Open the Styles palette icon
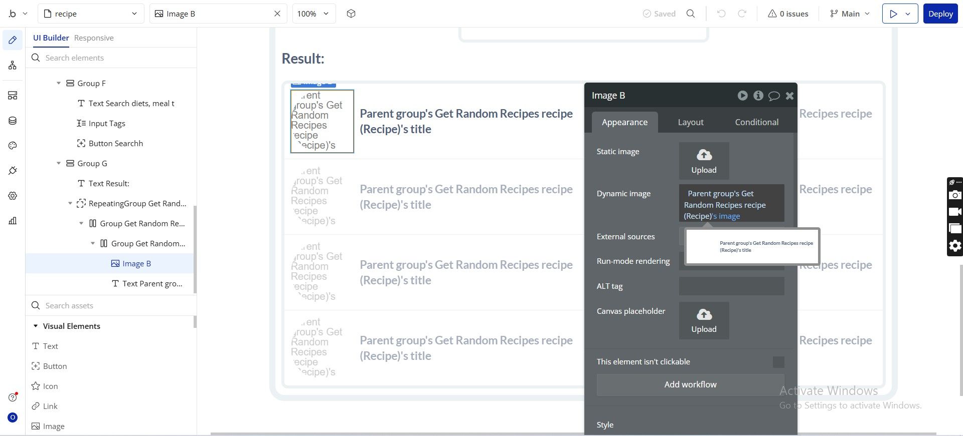963x436 pixels. 13,146
